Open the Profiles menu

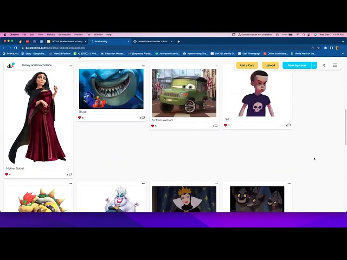pos(78,35)
